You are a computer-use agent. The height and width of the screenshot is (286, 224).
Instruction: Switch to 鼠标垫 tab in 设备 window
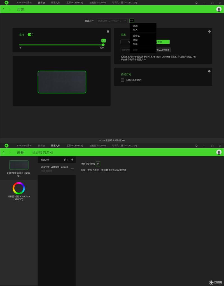pyautogui.click(x=41, y=146)
